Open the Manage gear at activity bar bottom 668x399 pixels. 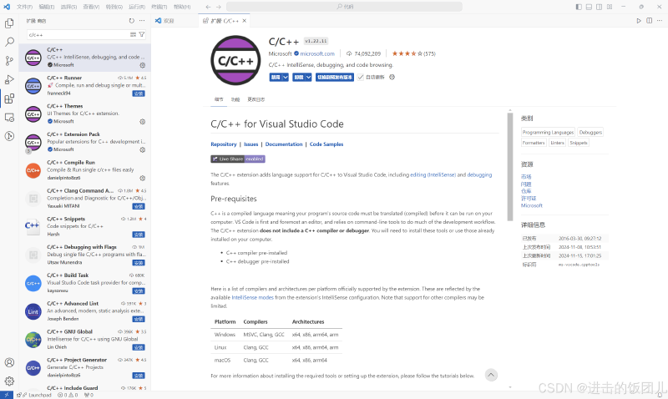click(x=9, y=381)
